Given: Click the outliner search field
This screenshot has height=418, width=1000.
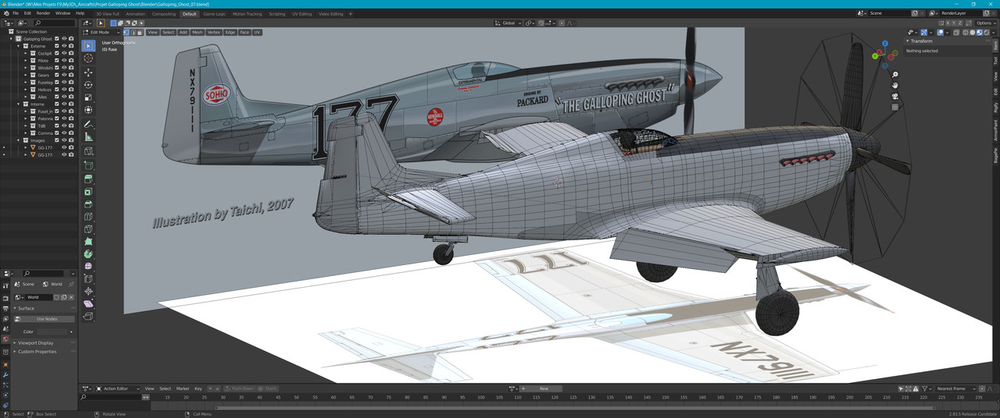Looking at the screenshot, I should 55,23.
